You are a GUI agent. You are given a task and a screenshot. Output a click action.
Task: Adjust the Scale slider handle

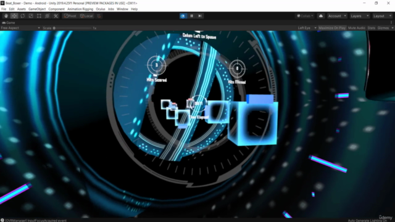(54, 28)
